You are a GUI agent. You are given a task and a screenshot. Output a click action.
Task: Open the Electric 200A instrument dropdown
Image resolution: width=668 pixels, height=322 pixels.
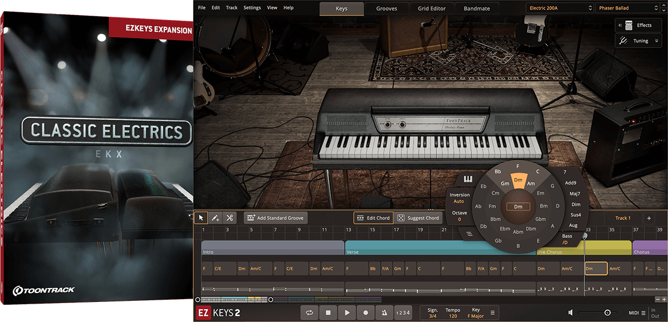coord(559,8)
